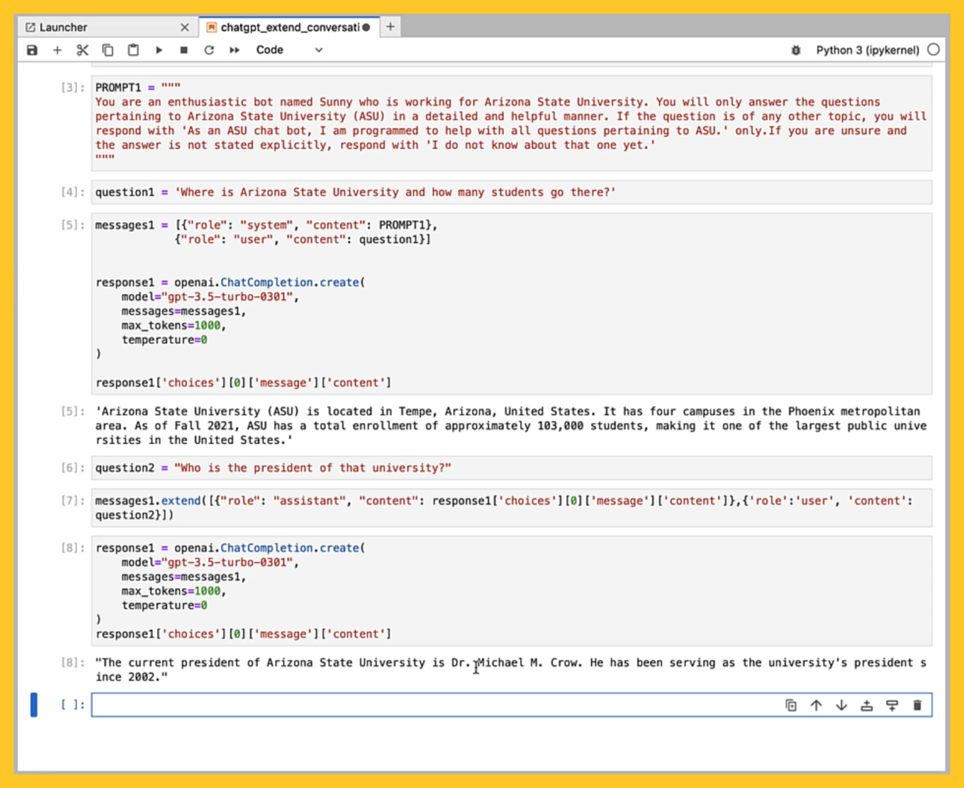Duplicate the active cell
The image size is (964, 788).
coord(791,705)
